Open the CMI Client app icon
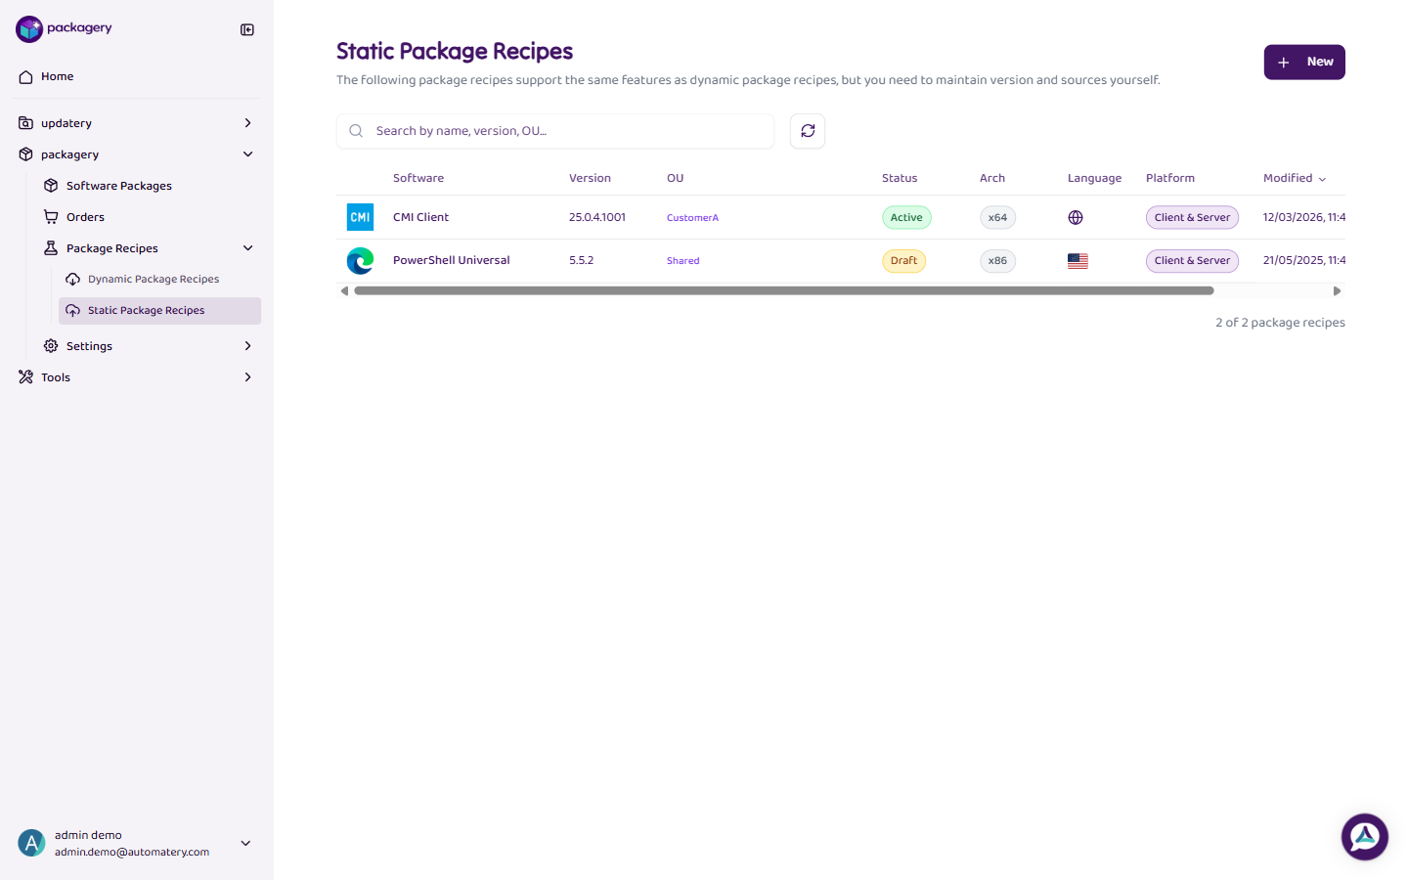1408x880 pixels. (360, 216)
